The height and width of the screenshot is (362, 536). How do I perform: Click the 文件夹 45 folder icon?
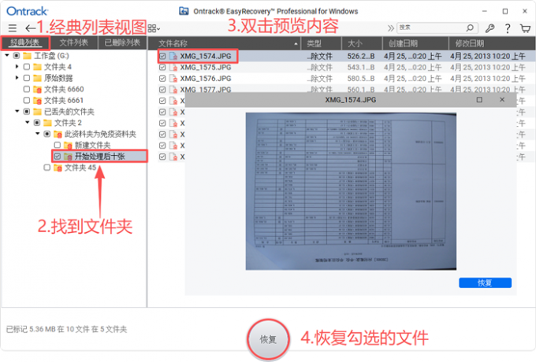coord(58,168)
